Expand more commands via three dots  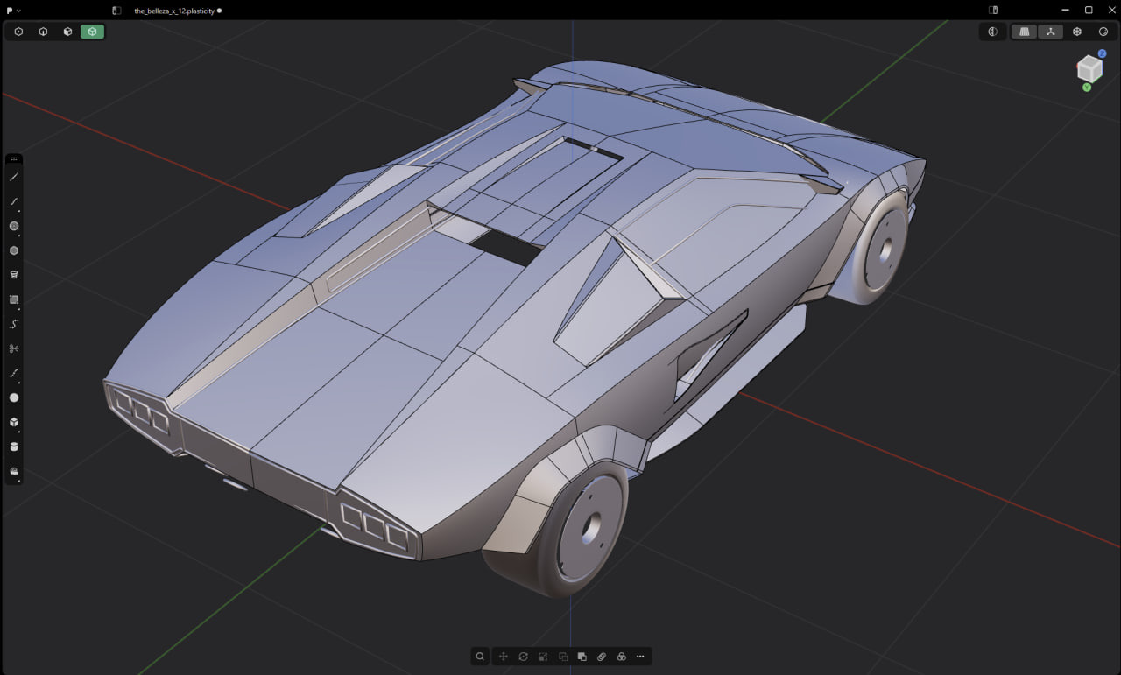(640, 657)
